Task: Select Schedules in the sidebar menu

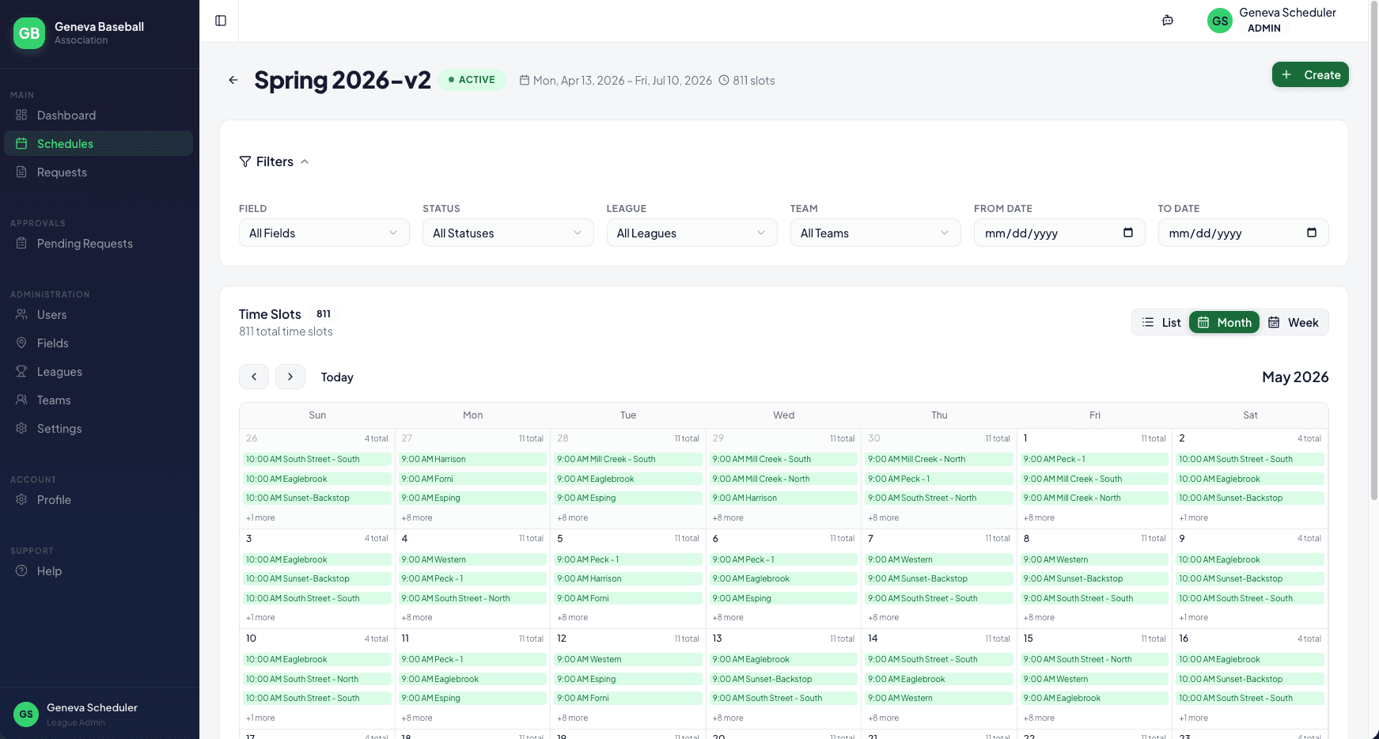Action: (x=66, y=143)
